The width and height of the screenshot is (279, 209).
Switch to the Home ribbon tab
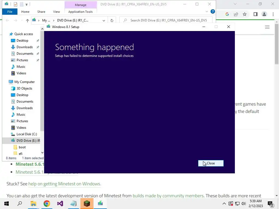[x=25, y=12]
